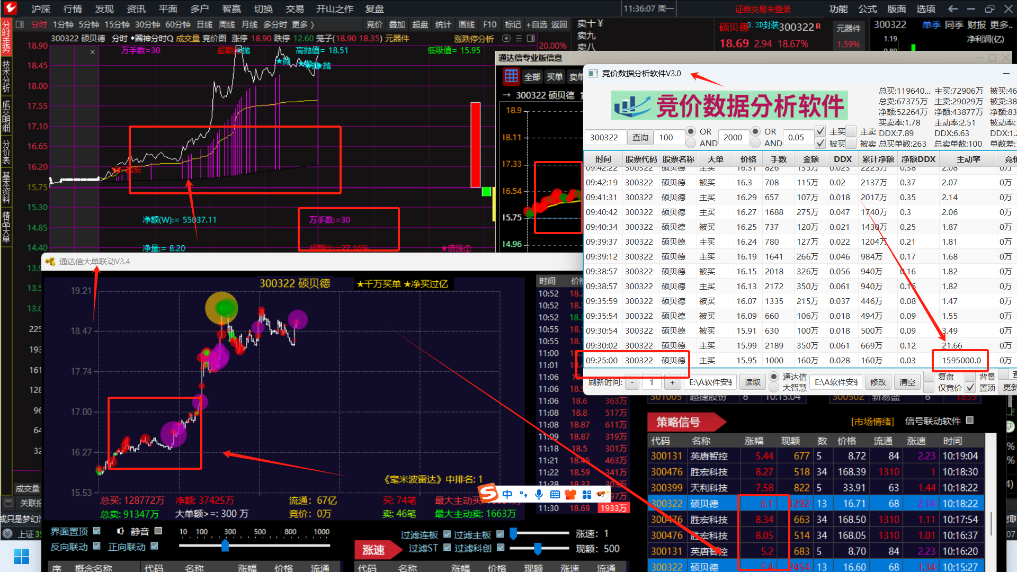
Task: Expand the 更多 period list
Action: click(302, 24)
